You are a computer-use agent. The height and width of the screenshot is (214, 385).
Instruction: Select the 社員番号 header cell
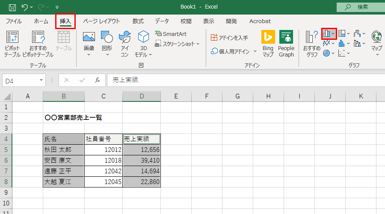point(104,139)
